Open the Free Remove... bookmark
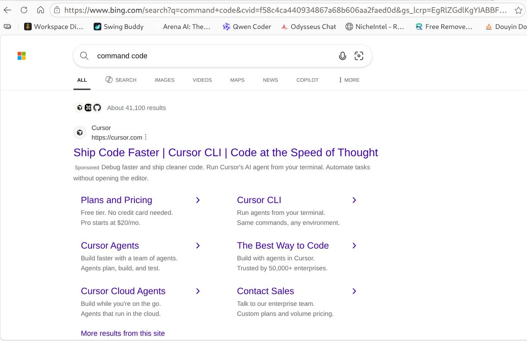This screenshot has width=527, height=341. pos(444,27)
